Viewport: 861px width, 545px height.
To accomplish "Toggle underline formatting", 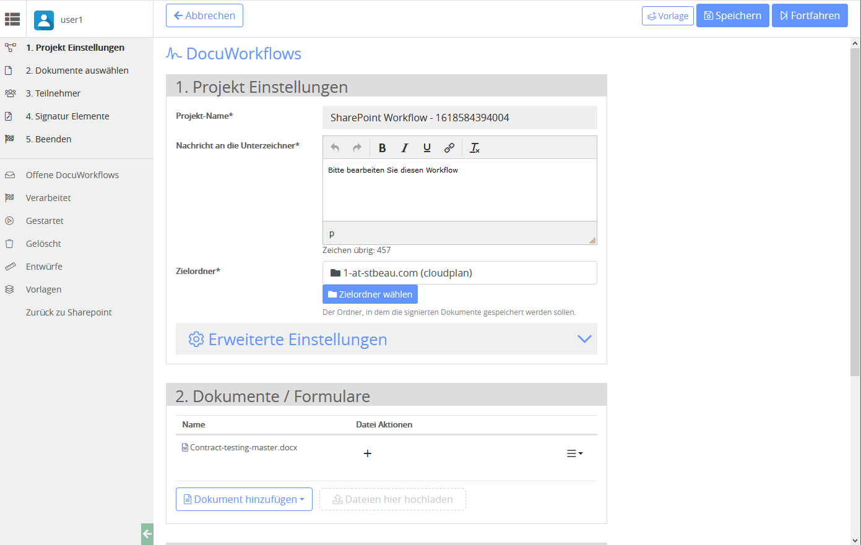I will point(426,147).
